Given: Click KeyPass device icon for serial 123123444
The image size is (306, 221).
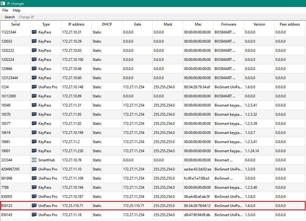Looking at the screenshot, I should point(34,78).
